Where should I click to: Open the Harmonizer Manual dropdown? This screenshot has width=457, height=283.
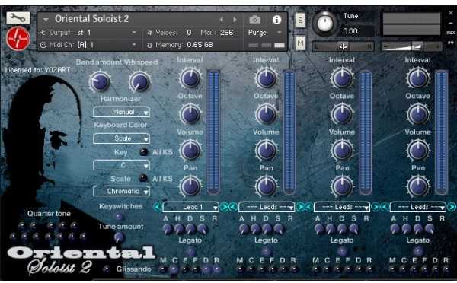pos(122,112)
